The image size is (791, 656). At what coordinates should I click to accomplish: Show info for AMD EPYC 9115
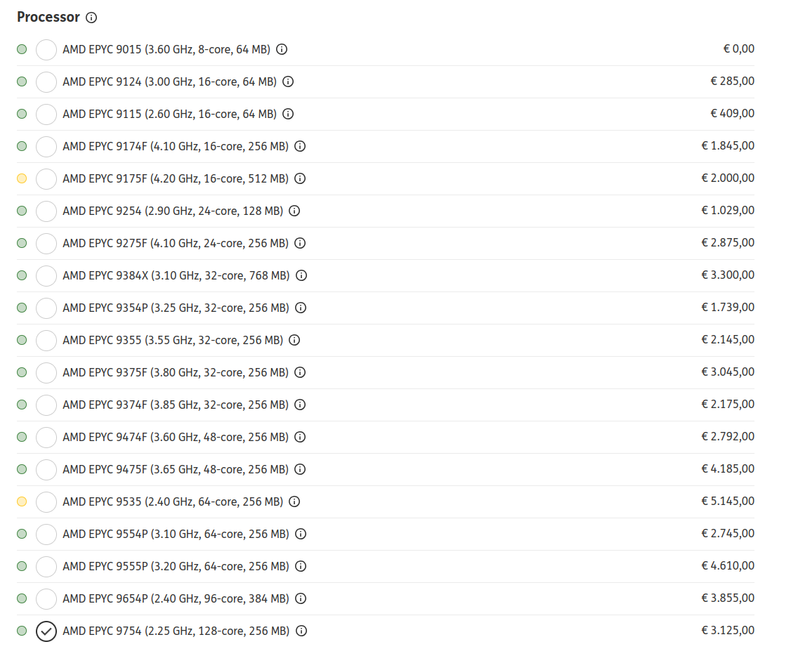(x=288, y=114)
